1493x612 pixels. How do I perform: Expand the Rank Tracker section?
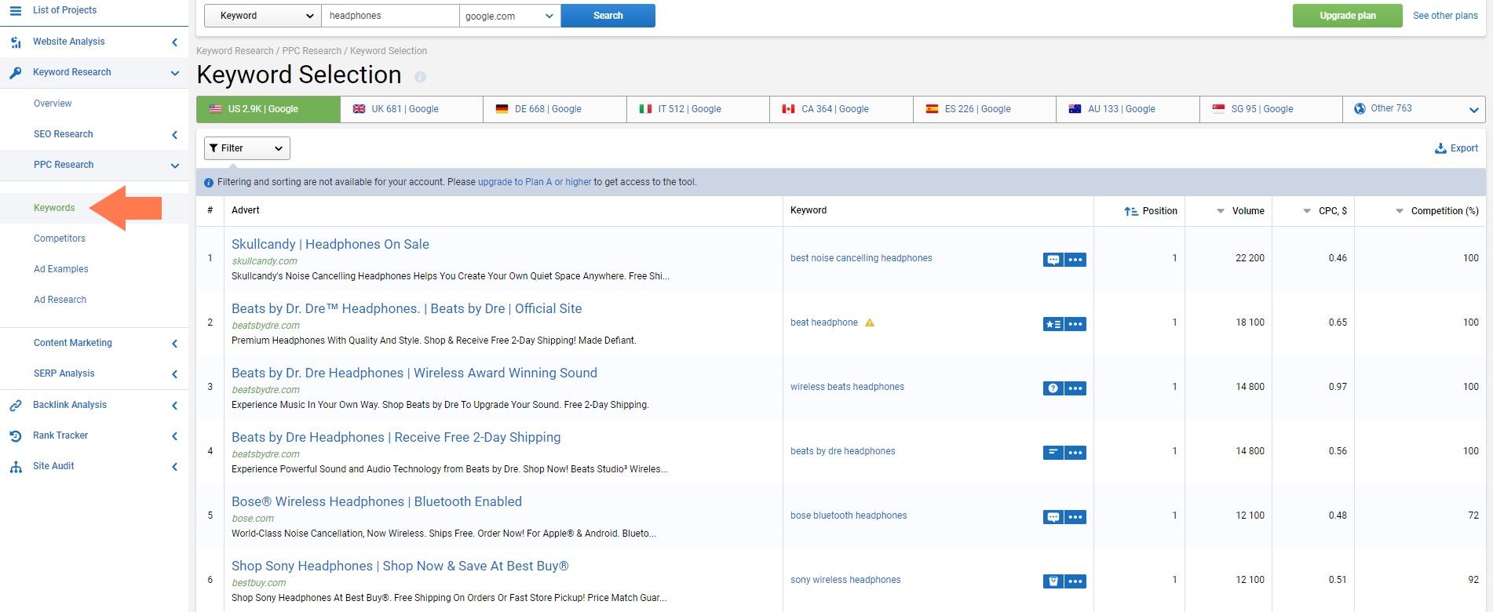click(x=174, y=436)
